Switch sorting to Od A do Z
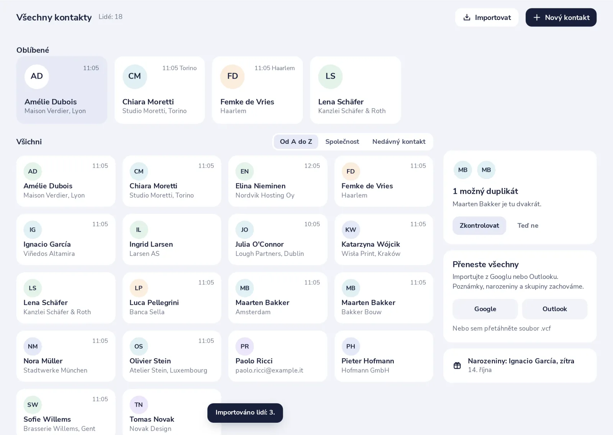 296,142
